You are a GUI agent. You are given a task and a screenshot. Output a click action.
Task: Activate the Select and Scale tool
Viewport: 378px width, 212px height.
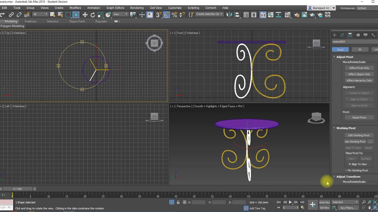[x=100, y=14]
